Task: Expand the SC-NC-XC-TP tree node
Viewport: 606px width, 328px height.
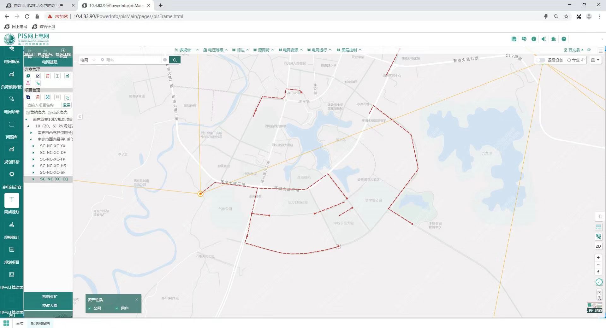Action: pos(33,159)
